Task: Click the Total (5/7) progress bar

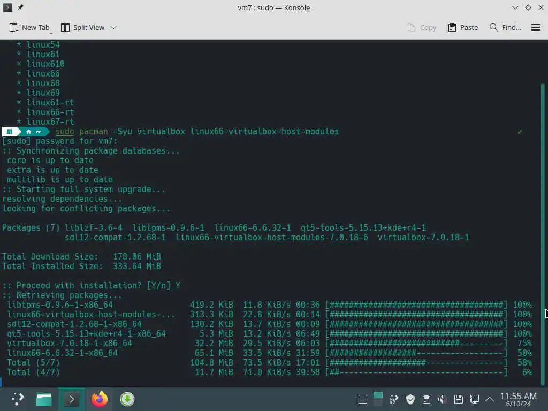Action: pyautogui.click(x=416, y=362)
